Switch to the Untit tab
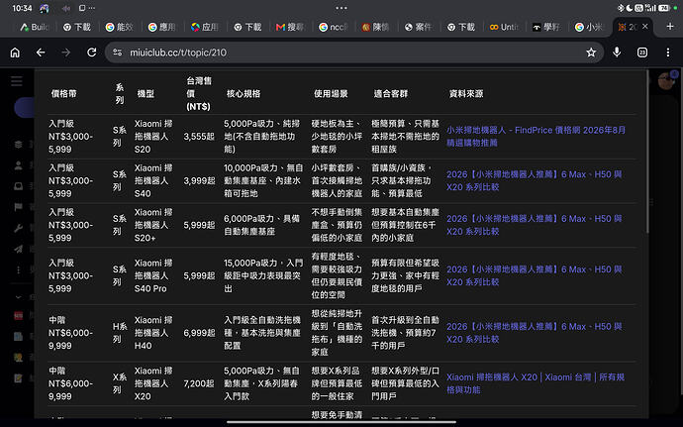The height and width of the screenshot is (427, 683). 503,27
